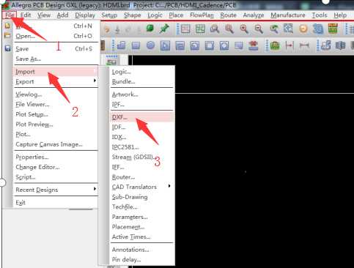The height and width of the screenshot is (268, 354).
Task: Expand the Recent Designs submenu arrow
Action: click(95, 189)
